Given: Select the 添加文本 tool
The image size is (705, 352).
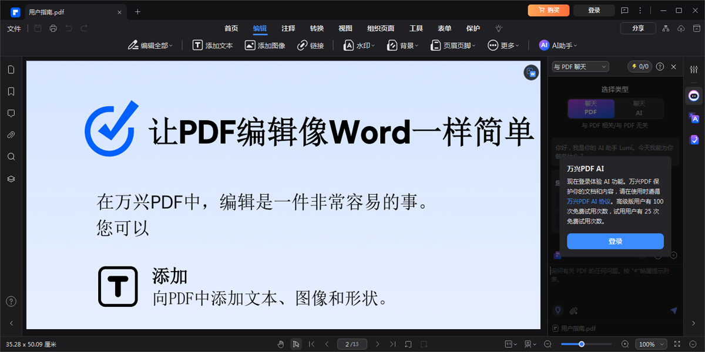Looking at the screenshot, I should point(214,45).
